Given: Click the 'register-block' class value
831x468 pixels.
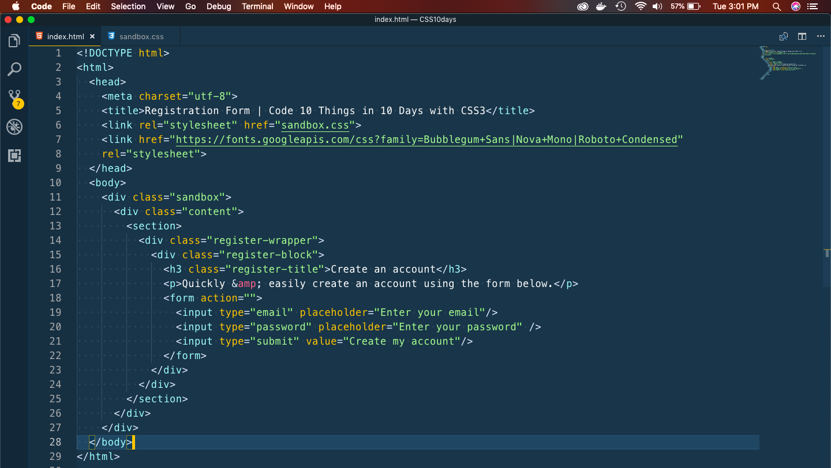Looking at the screenshot, I should pyautogui.click(x=269, y=255).
